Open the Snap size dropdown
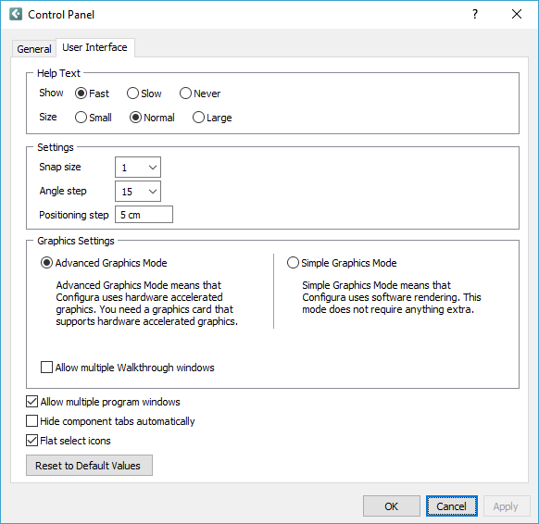Screen dimensions: 539x524 pyautogui.click(x=138, y=168)
